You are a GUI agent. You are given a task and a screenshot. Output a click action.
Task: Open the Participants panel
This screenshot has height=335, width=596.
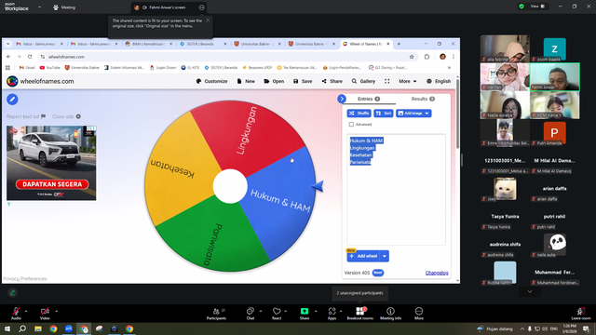click(x=216, y=314)
